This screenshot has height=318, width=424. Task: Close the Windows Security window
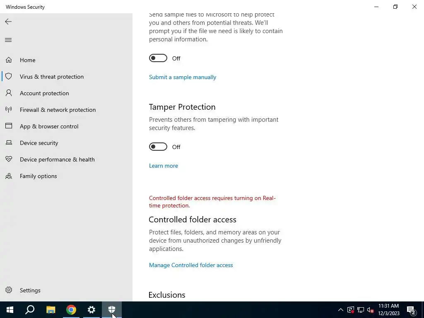[414, 7]
